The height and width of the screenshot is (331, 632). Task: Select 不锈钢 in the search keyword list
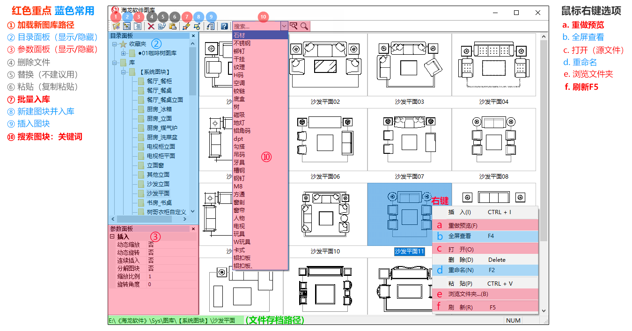pyautogui.click(x=242, y=43)
